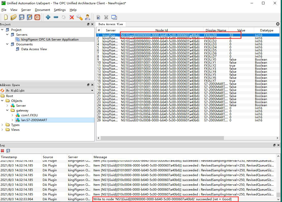Select the FX3U.Y7 row in the table
Screen dimensions: 282x202
[210, 81]
